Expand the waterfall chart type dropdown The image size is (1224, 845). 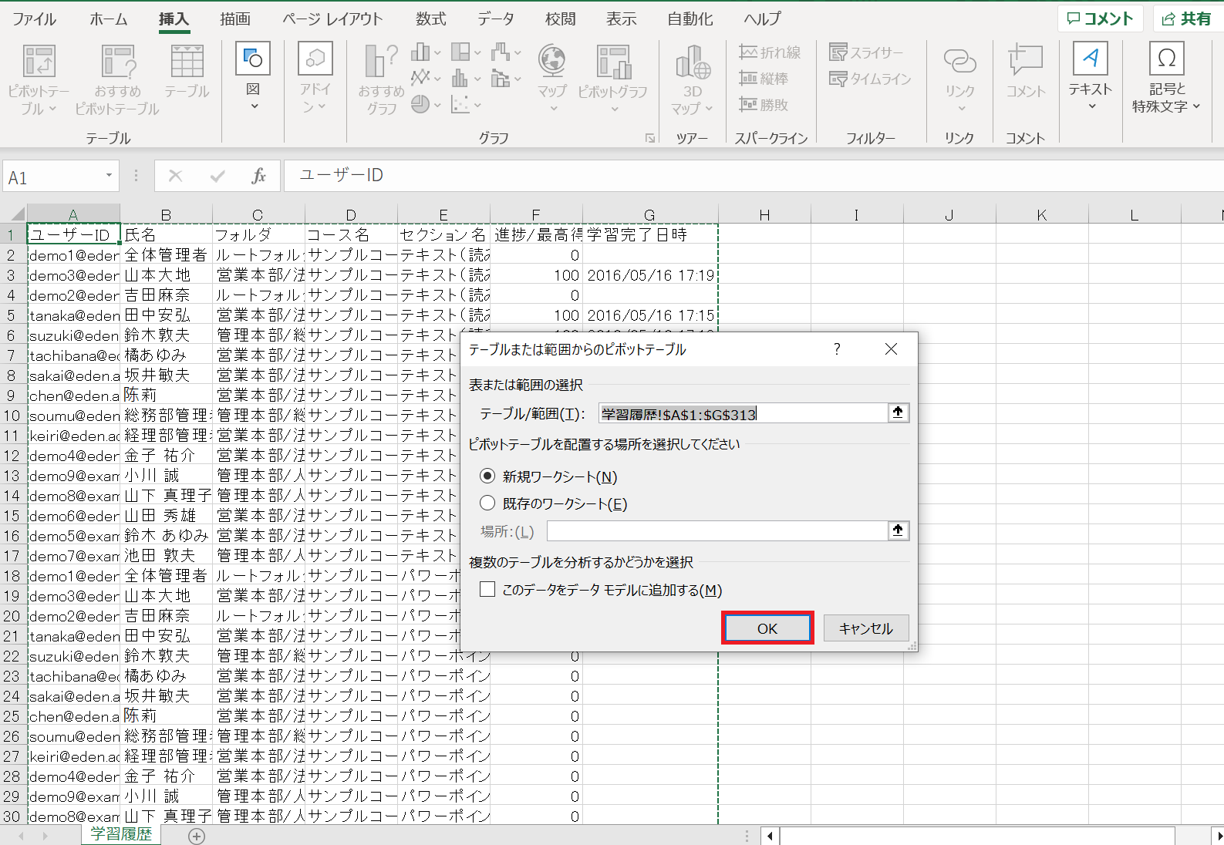[518, 52]
